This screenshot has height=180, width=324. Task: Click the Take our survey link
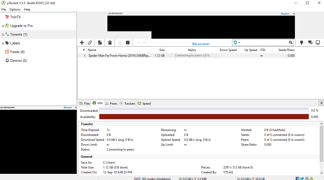click(x=201, y=44)
